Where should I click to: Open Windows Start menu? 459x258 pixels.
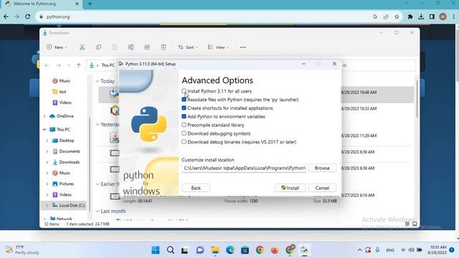coord(156,250)
